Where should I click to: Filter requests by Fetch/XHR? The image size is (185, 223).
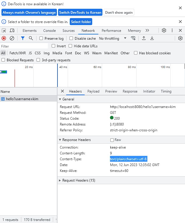pos(18,53)
